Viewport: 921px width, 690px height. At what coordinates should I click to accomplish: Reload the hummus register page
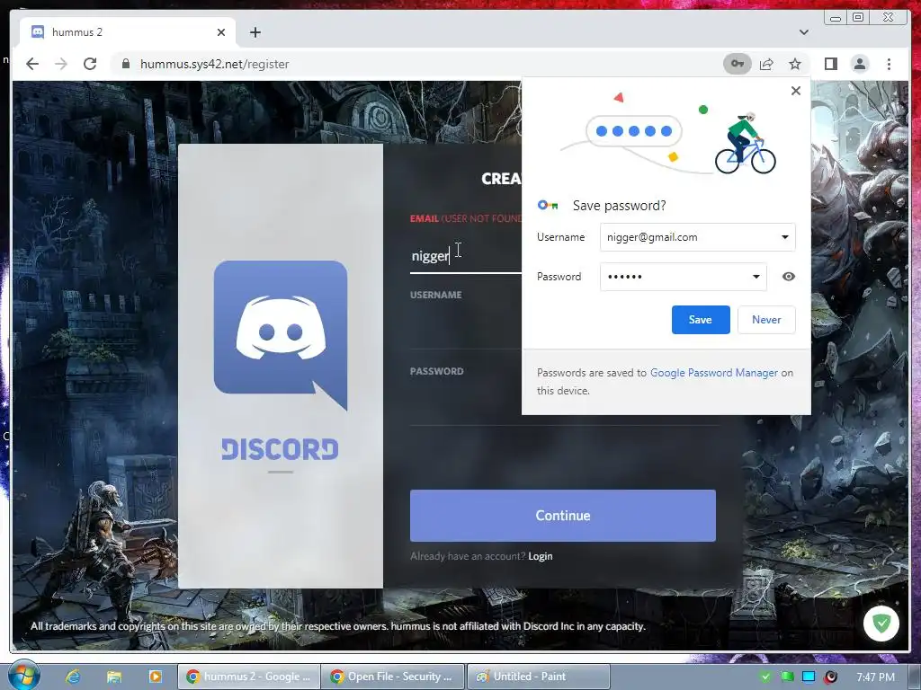click(x=90, y=64)
